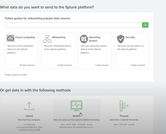This screenshot has width=166, height=134.
Task: Select the Operating System card heading
Action: point(95,39)
